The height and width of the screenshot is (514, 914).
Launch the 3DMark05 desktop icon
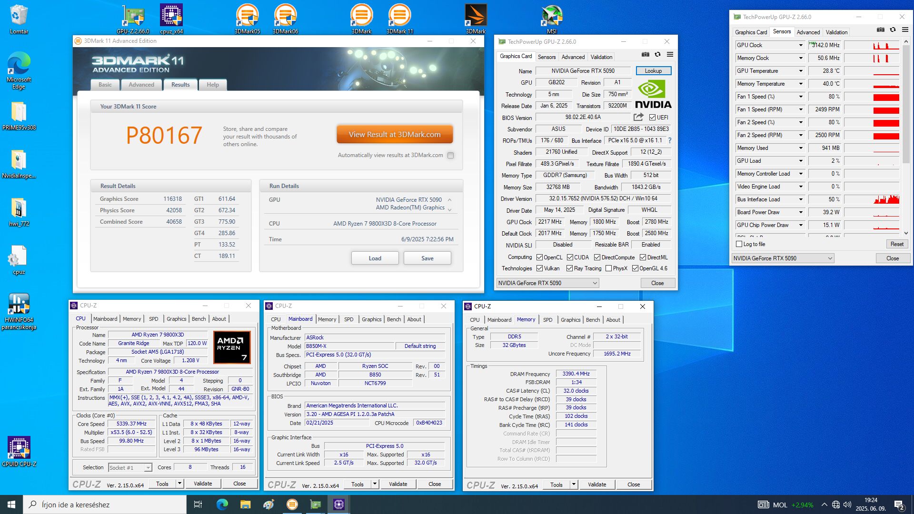[x=247, y=19]
